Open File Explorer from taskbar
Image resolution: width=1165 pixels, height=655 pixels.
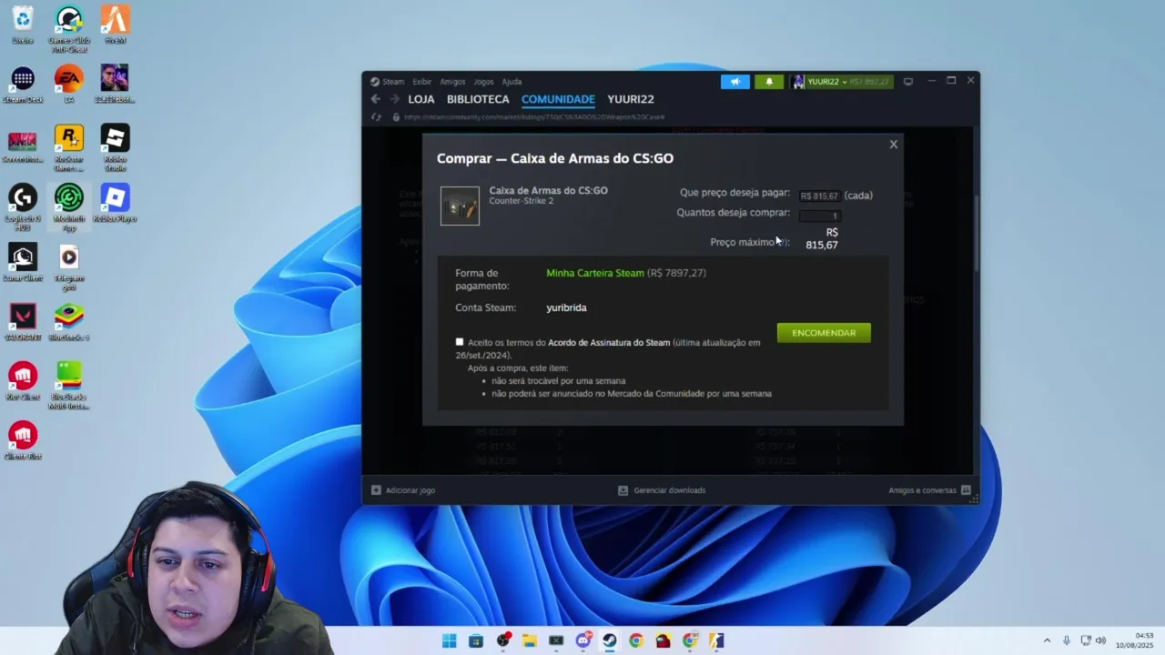point(530,640)
